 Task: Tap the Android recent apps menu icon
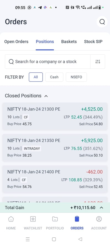click(x=28, y=239)
